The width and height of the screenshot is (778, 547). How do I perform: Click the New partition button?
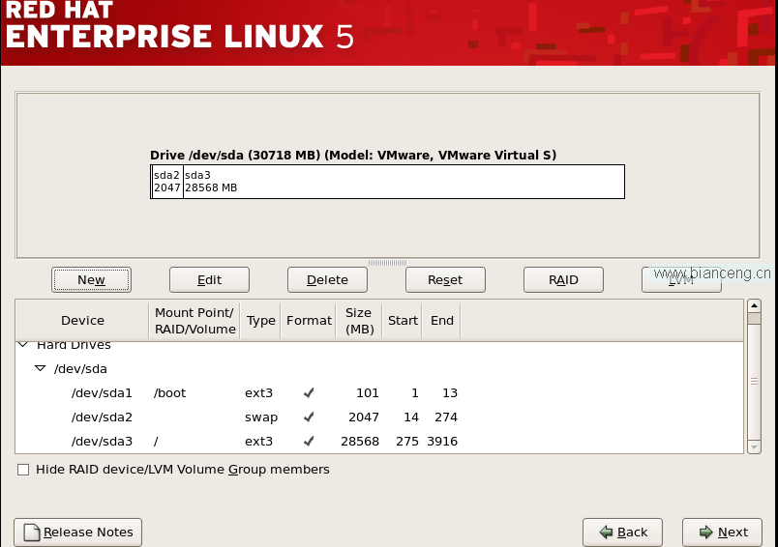(x=91, y=280)
